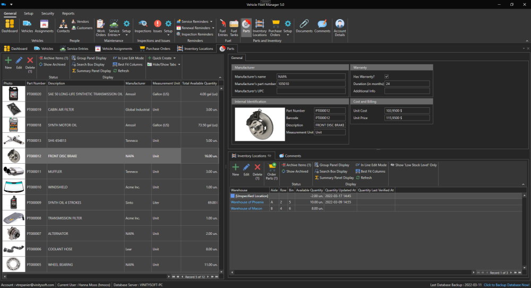Open Comments in the ribbon
The width and height of the screenshot is (531, 288).
click(322, 26)
